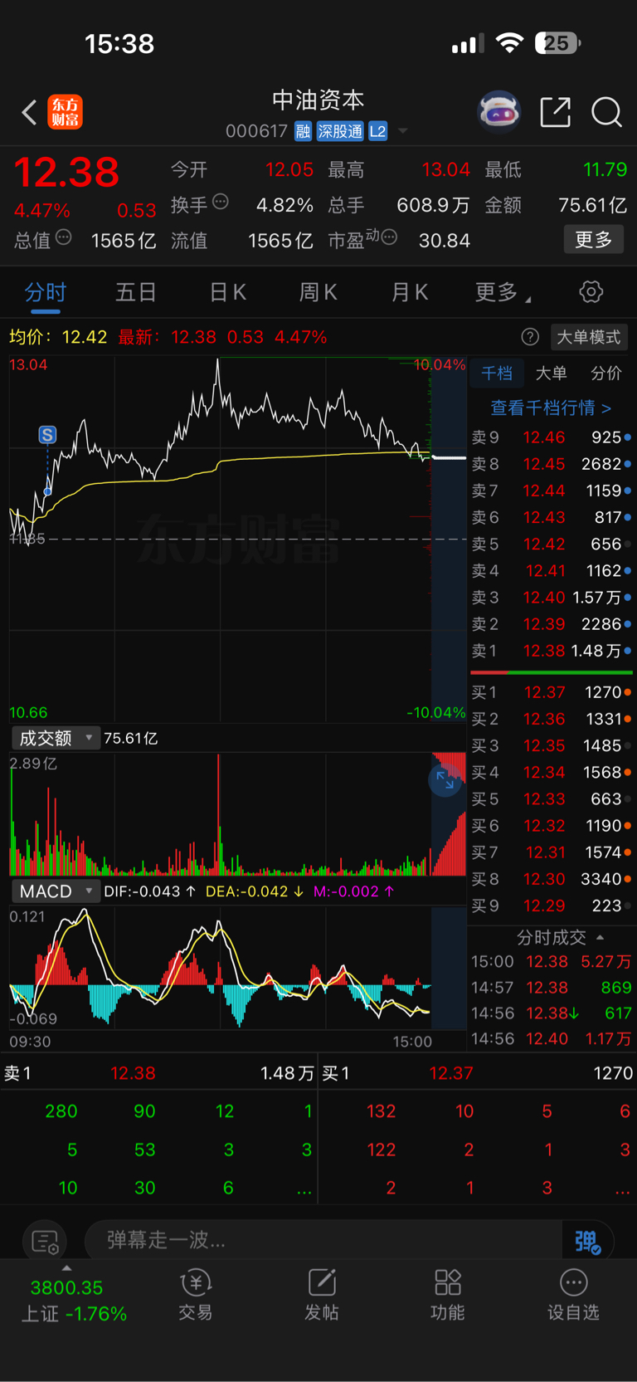This screenshot has width=637, height=1382.
Task: Click the 更多 details button
Action: 594,240
